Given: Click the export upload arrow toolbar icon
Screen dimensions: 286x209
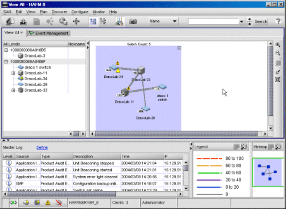Looking at the screenshot, I should coord(23,22).
